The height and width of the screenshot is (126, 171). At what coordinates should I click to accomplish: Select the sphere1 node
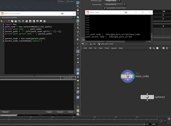[147, 97]
